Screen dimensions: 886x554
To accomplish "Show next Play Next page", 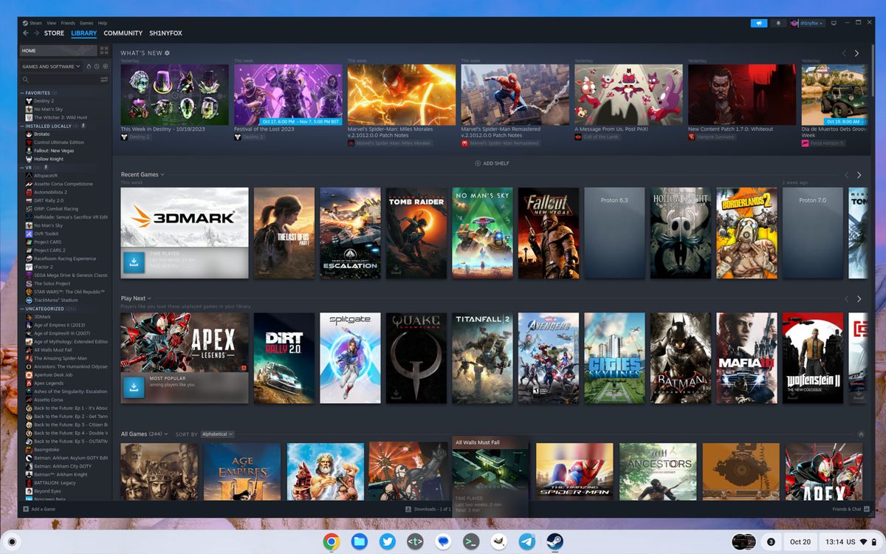I will tap(859, 299).
